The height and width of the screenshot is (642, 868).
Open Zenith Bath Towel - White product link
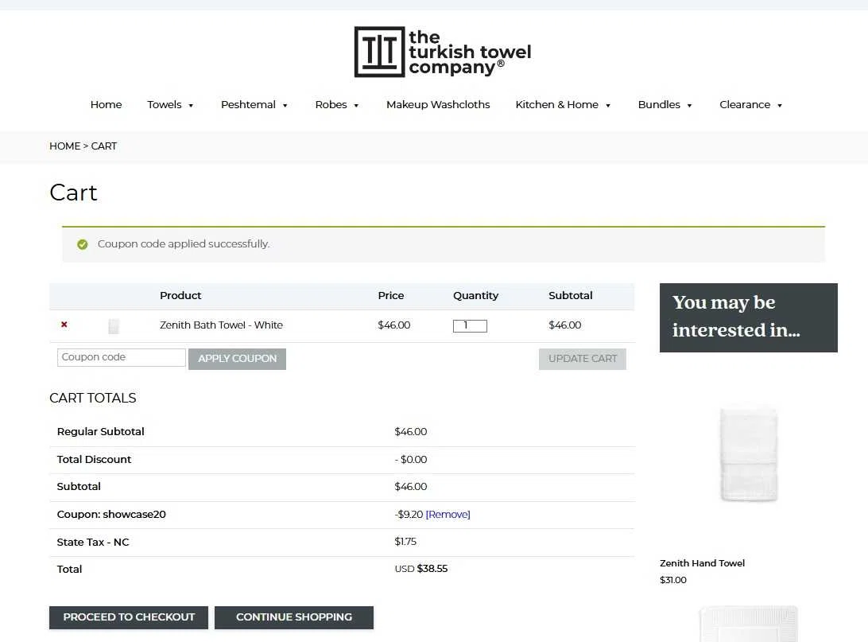point(221,325)
